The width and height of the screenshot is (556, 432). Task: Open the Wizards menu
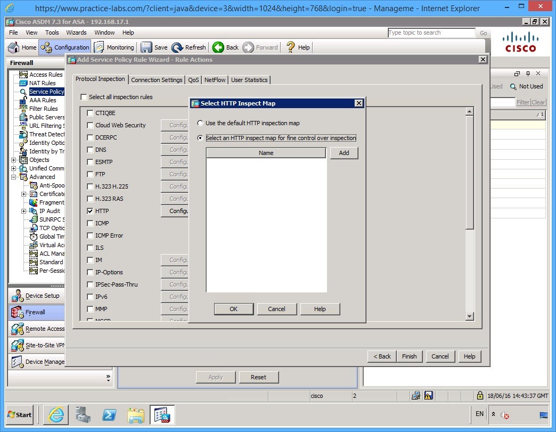pyautogui.click(x=76, y=32)
